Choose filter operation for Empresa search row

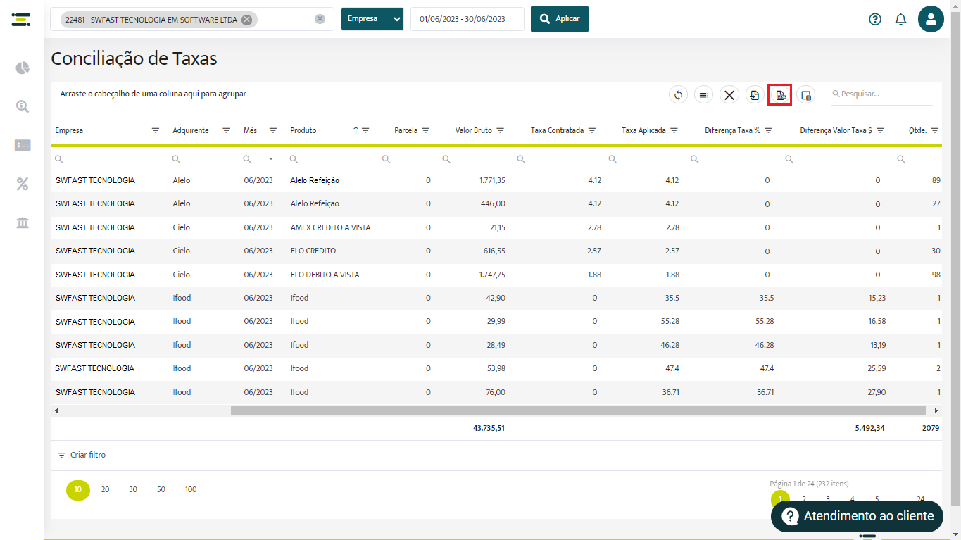(59, 159)
